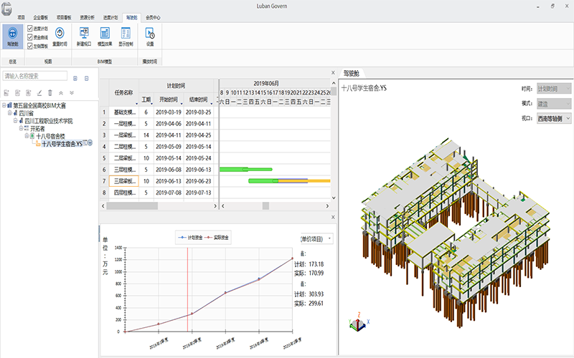Click round blue icon after 十八号学生宿舍.YS

tap(90, 142)
